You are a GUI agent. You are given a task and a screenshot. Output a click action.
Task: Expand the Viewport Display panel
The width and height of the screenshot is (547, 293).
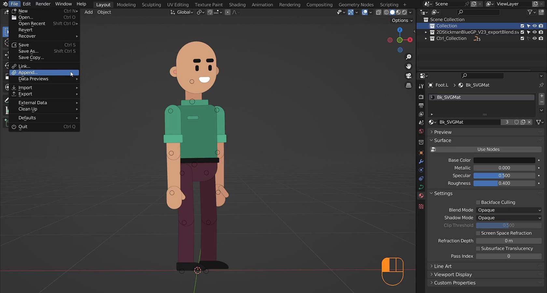click(453, 274)
